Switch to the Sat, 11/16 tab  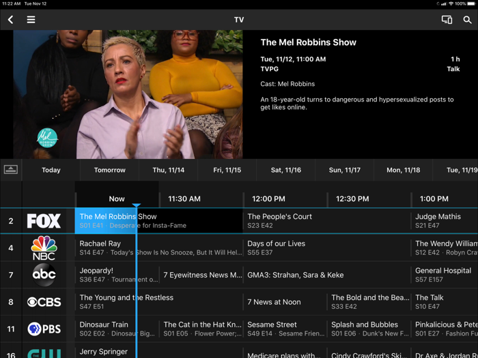click(x=286, y=170)
